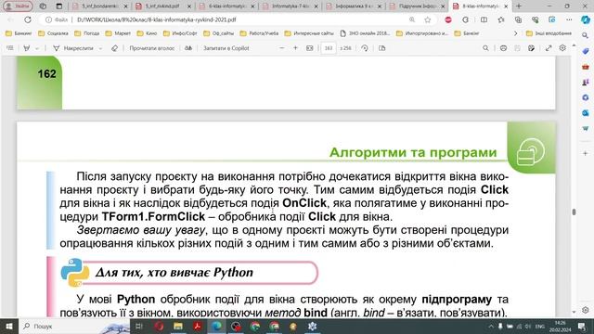Click the page number field showing 163
Image resolution: width=594 pixels, height=334 pixels.
pos(329,48)
